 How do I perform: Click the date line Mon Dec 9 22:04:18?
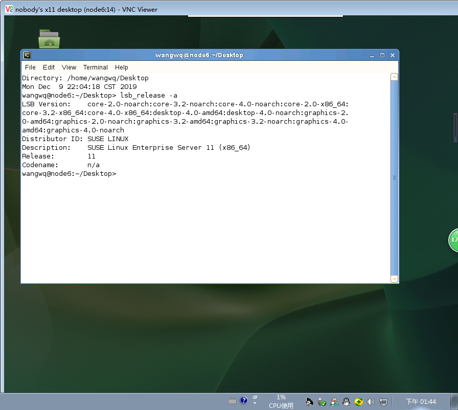(x=79, y=87)
